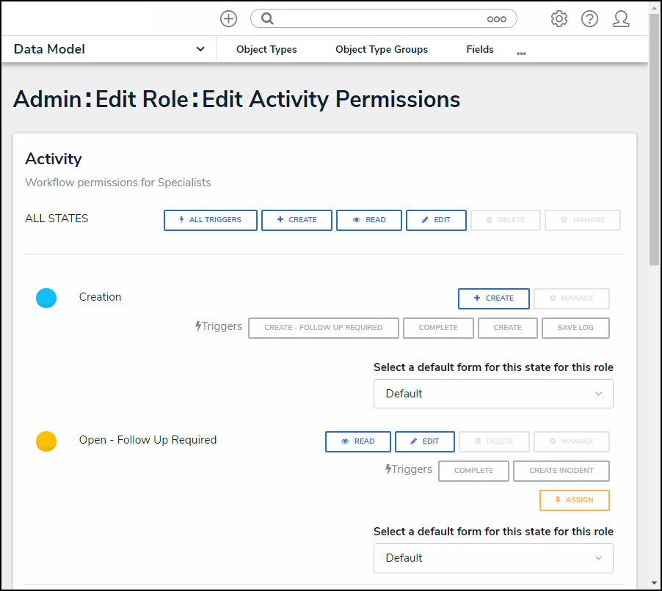Click the orange ASSIGN button

point(575,500)
